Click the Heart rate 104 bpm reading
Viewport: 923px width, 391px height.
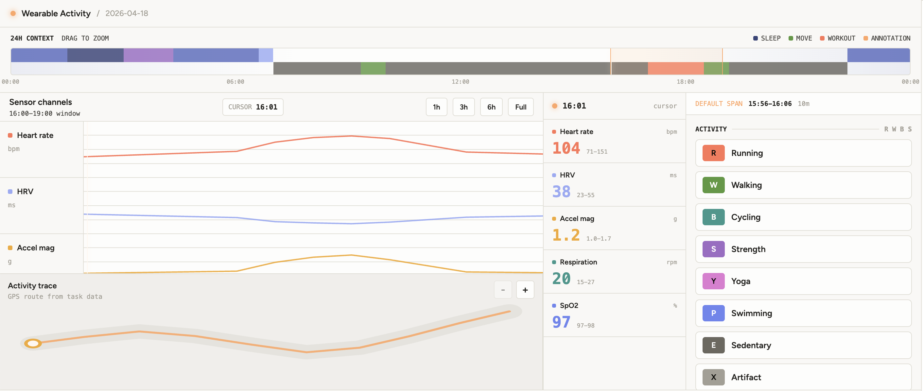pos(614,142)
